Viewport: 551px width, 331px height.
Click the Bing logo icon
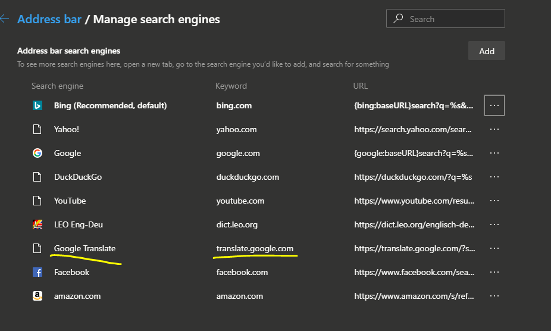click(x=37, y=105)
